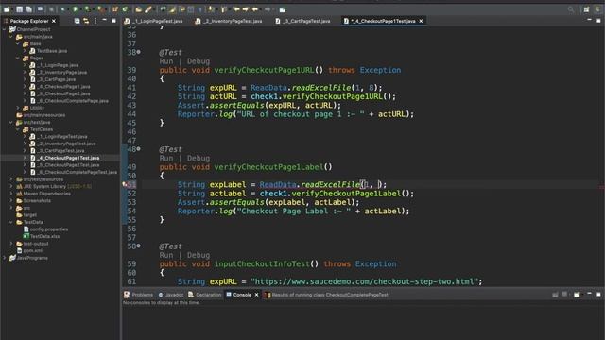Expand Maven Dependencies node
Screen dimensions: 605x340
pos(11,194)
